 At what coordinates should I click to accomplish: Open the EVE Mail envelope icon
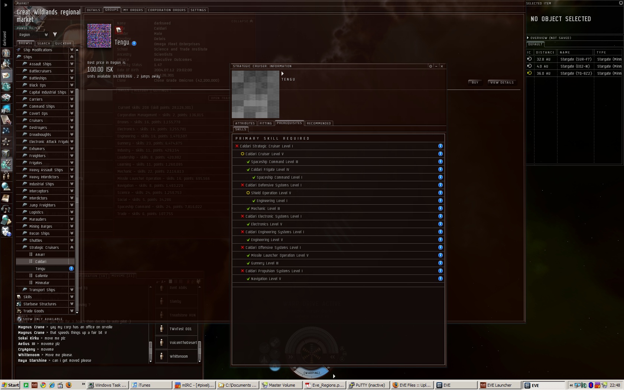tap(6, 75)
